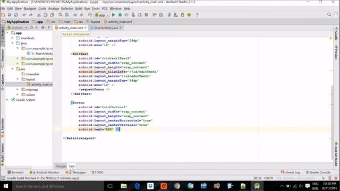This screenshot has width=340, height=191.
Task: Open Chrome from the Windows taskbar
Action: (x=177, y=186)
